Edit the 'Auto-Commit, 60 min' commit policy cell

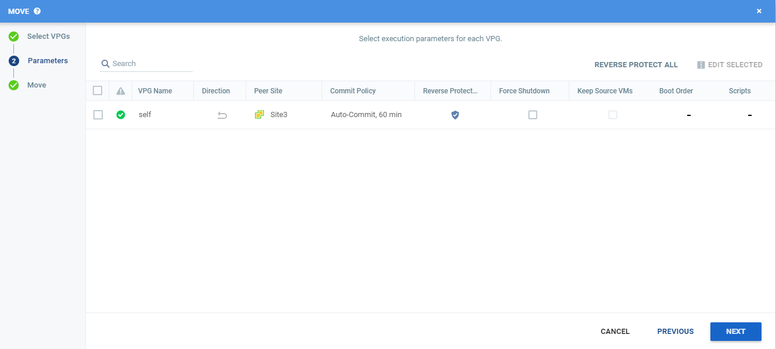pos(366,115)
